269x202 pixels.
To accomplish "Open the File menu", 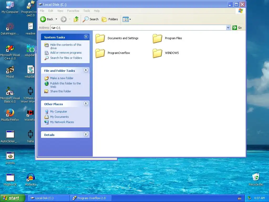I will [x=42, y=11].
